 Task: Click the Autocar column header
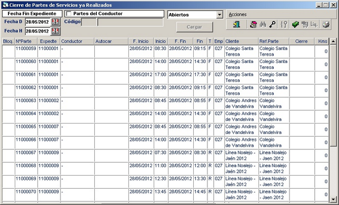point(112,42)
